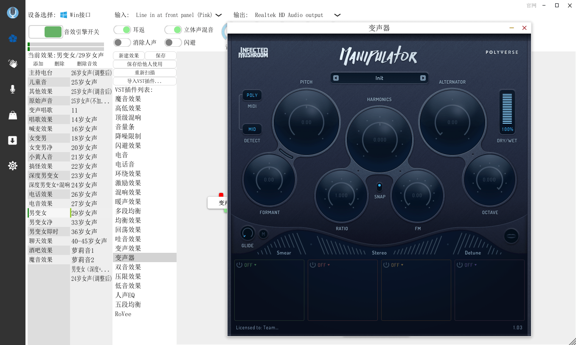Click the lips icon in Manipulator
Screen dimensions: 576x345
(x=511, y=236)
